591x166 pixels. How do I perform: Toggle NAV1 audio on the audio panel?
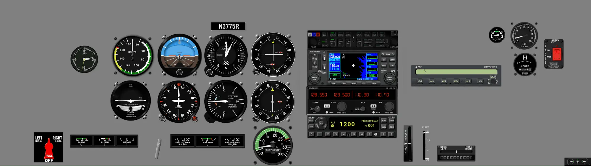pos(359,35)
